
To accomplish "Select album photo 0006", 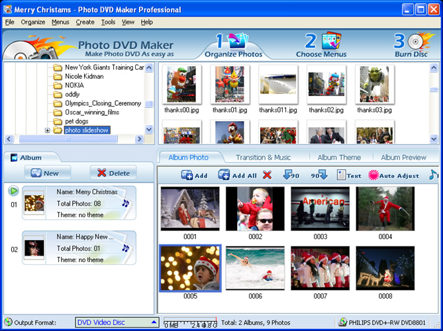I will click(x=255, y=268).
